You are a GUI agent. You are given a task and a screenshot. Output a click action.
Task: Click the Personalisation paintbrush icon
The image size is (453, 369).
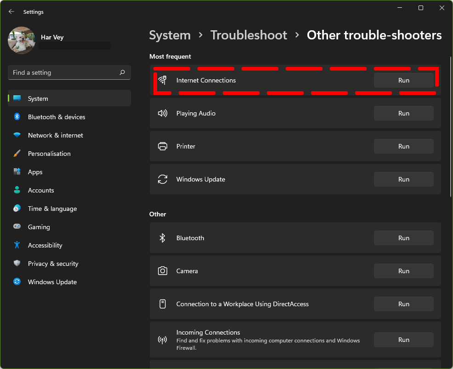[17, 154]
